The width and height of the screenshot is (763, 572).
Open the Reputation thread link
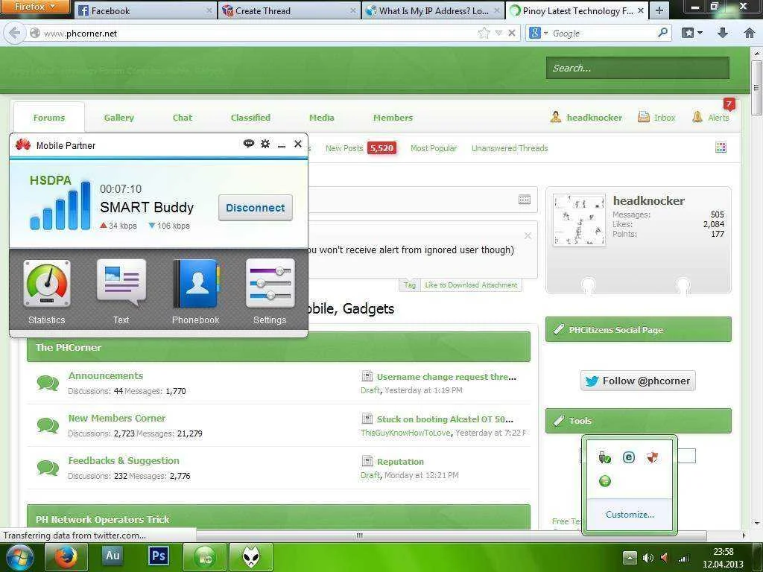400,461
